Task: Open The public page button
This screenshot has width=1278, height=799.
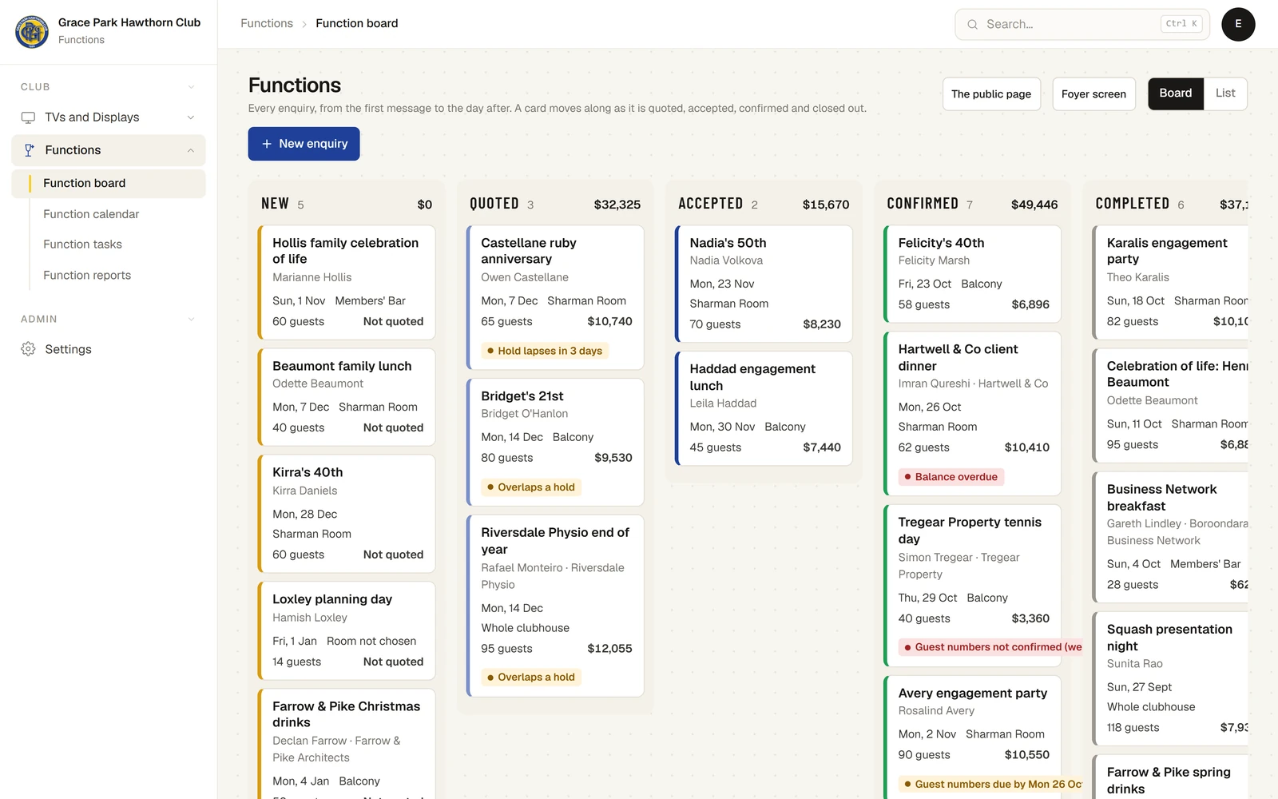Action: pos(991,94)
